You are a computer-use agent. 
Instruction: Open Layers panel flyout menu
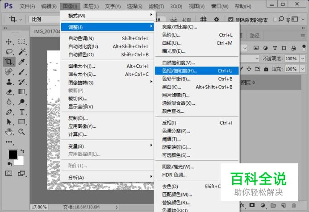303,36
